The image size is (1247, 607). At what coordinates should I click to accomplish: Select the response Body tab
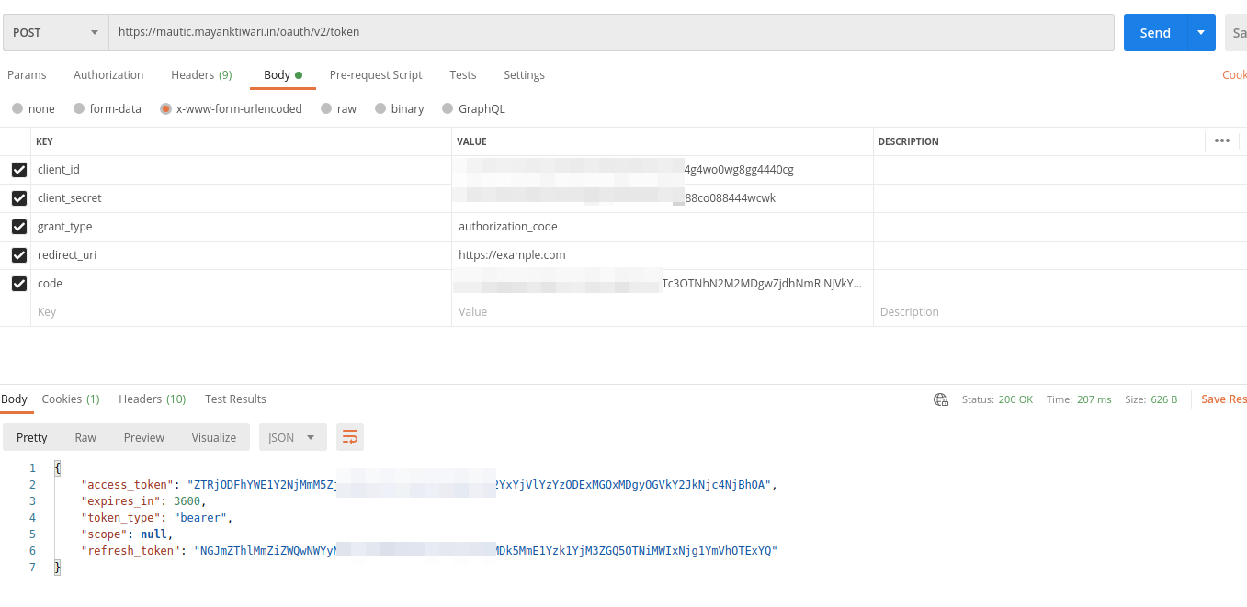click(15, 399)
